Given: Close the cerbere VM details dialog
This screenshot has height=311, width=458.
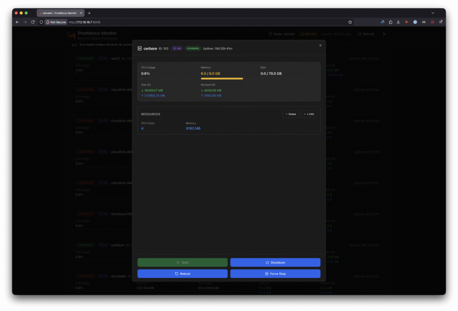Looking at the screenshot, I should tap(320, 45).
